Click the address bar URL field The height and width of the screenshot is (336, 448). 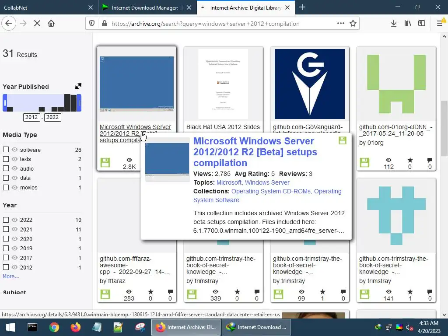click(x=221, y=24)
